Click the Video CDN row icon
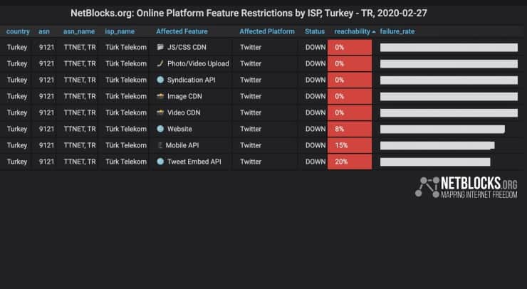The image size is (527, 289). pos(160,112)
